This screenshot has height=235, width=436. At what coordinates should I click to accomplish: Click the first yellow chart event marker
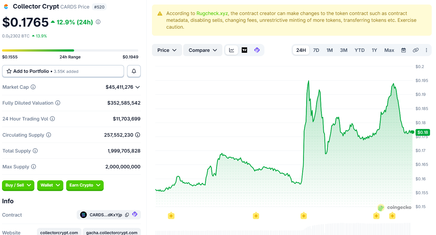point(171,216)
